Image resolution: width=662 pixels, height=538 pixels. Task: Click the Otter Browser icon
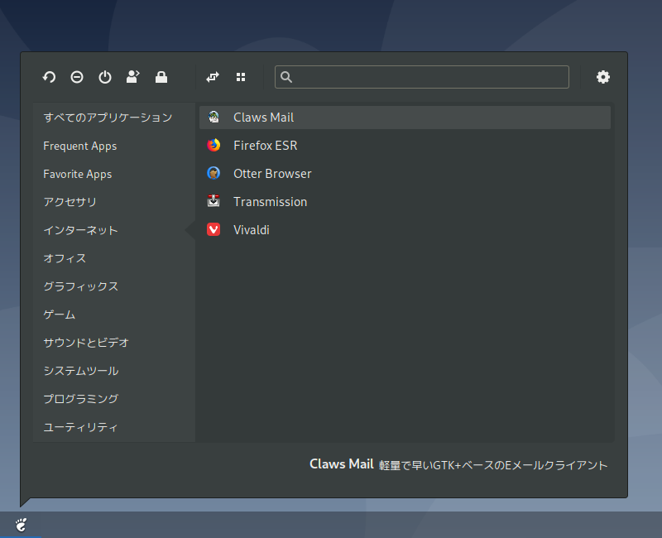213,173
